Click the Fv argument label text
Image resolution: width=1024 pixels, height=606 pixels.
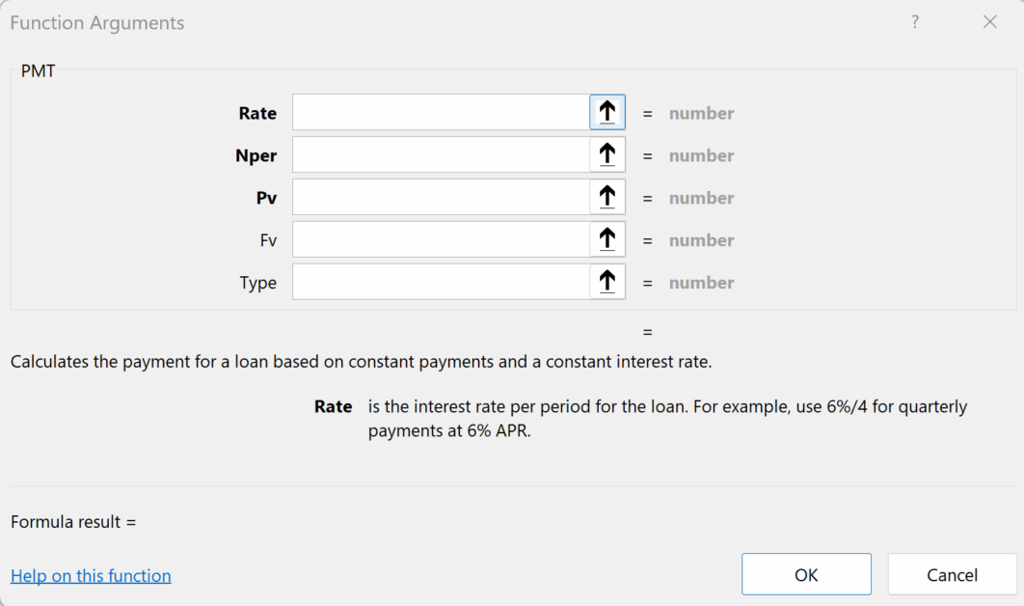click(x=268, y=240)
